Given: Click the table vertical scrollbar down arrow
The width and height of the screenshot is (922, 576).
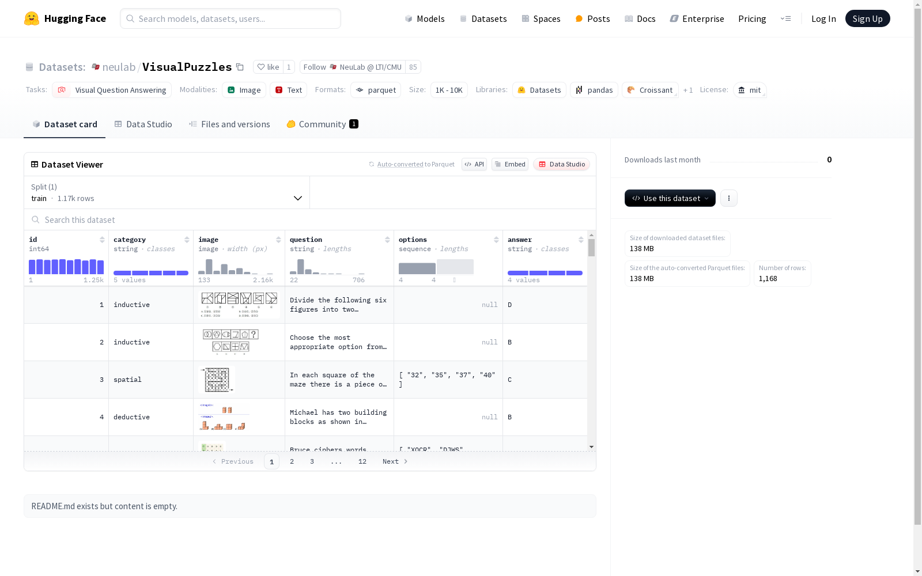Looking at the screenshot, I should tap(591, 447).
